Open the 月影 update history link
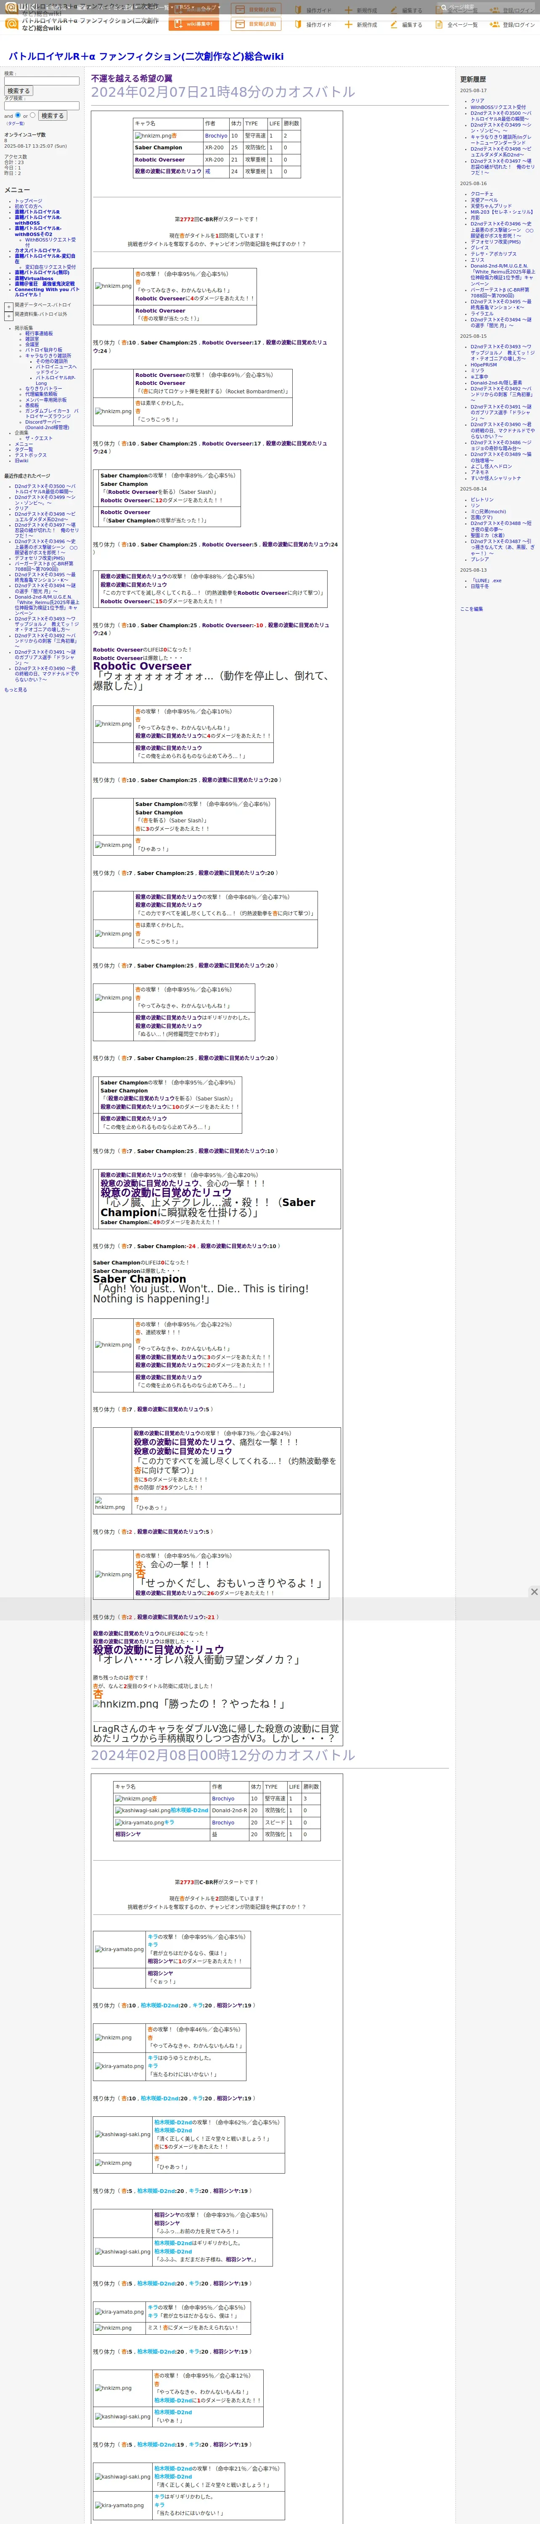This screenshot has height=2524, width=540. click(x=475, y=217)
